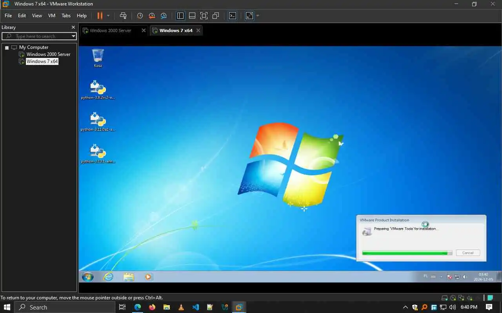502x313 pixels.
Task: Select the python-3.8.2rc2 installer icon
Action: 98,90
